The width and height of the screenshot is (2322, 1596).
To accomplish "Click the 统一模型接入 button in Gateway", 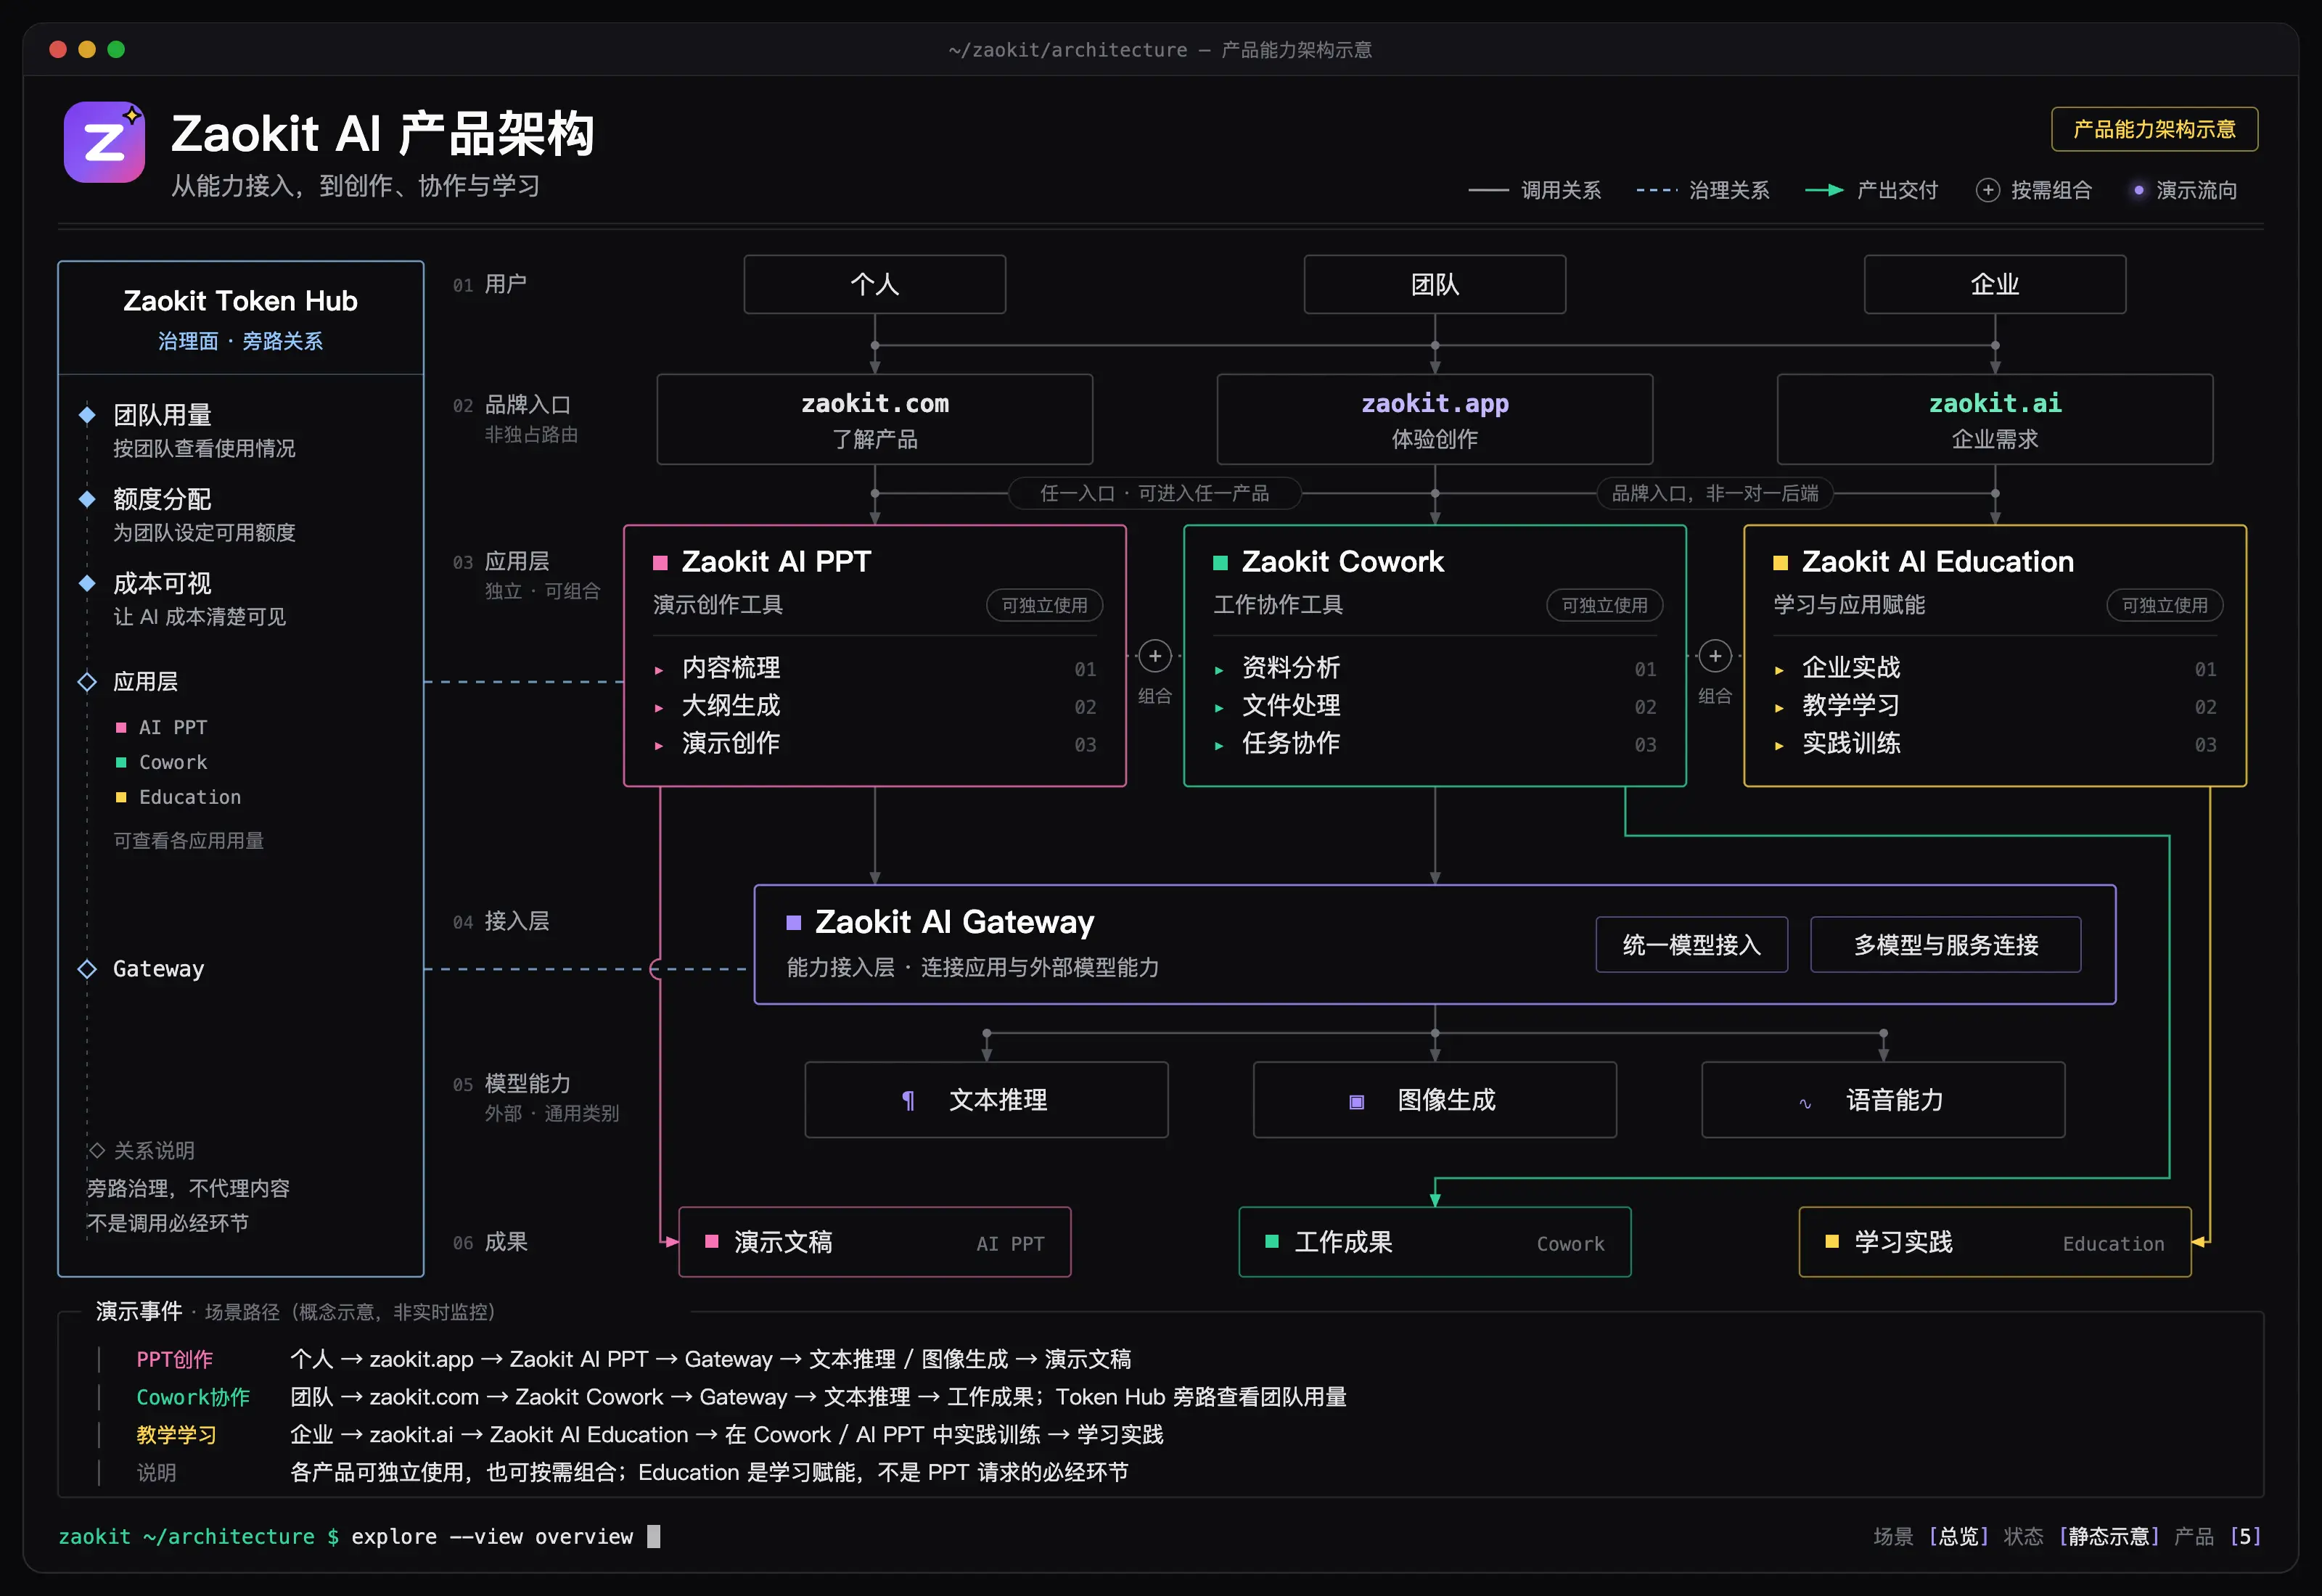I will [x=1691, y=945].
